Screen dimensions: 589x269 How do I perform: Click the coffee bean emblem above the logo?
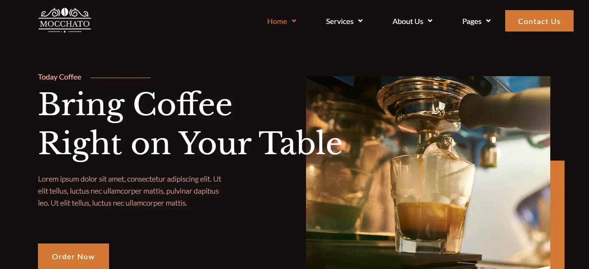click(x=65, y=12)
